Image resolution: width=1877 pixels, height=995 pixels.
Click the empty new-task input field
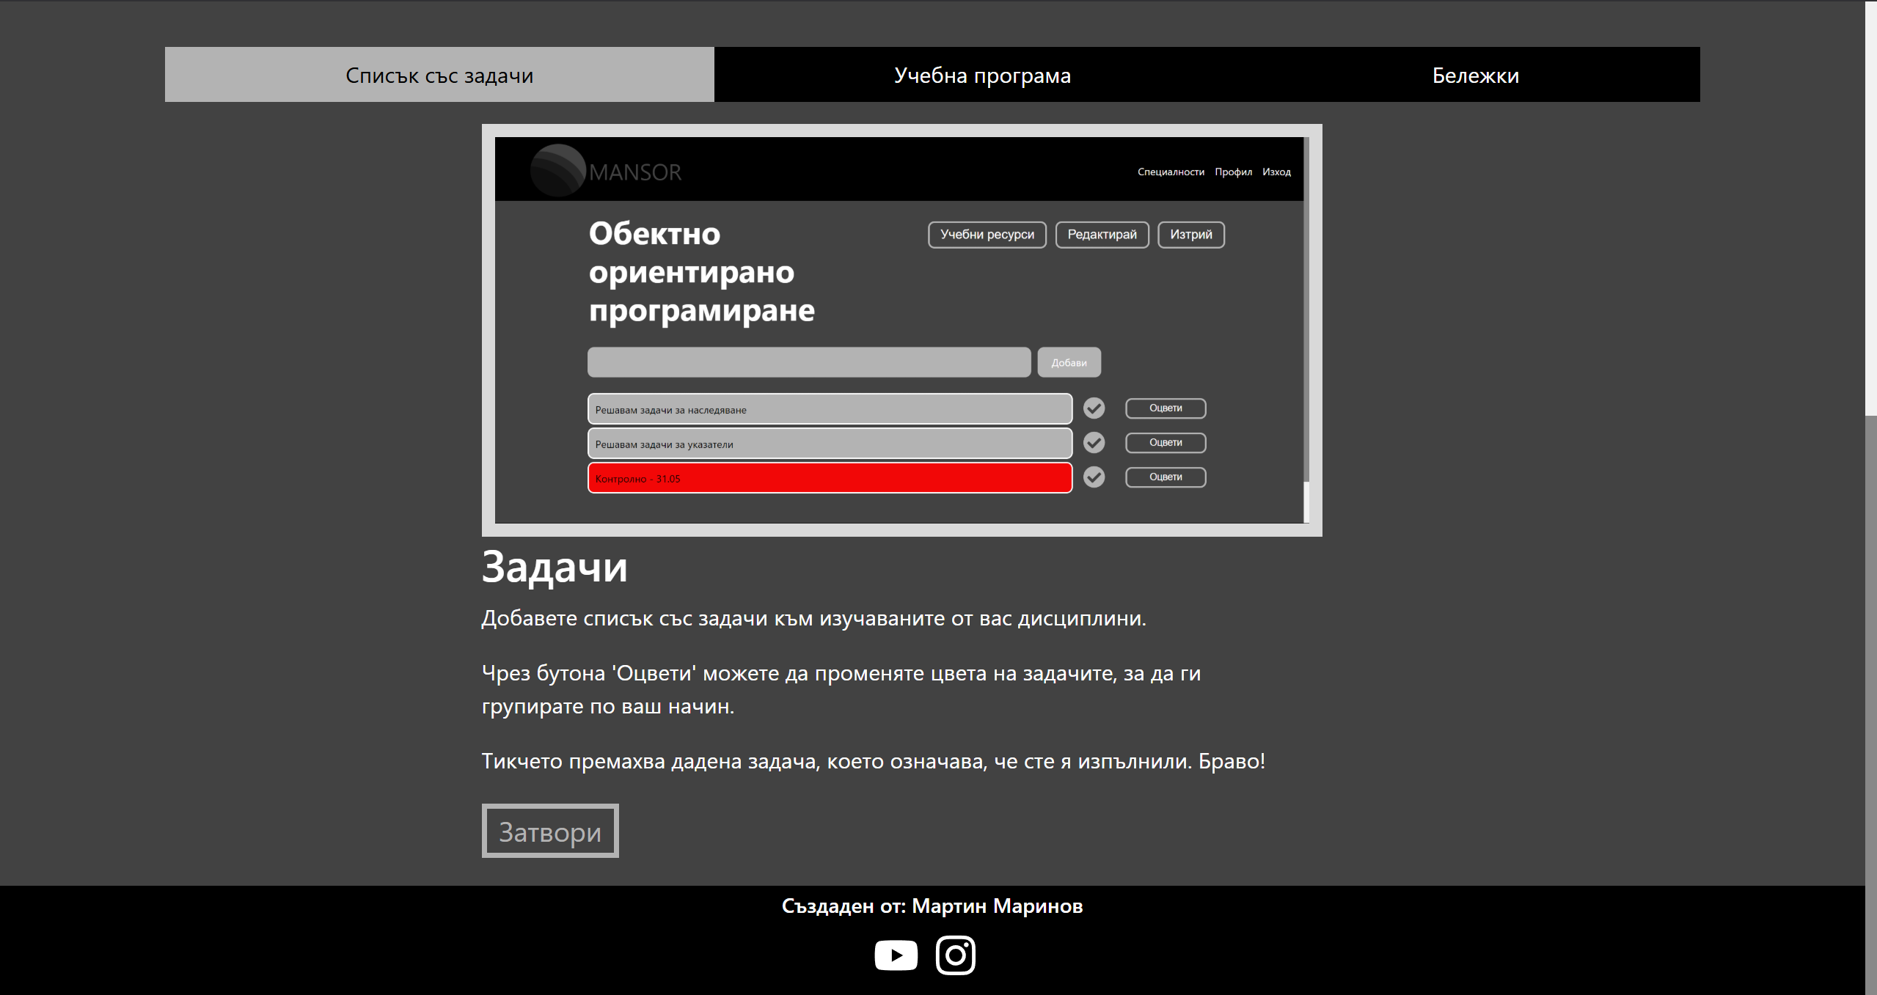coord(809,363)
